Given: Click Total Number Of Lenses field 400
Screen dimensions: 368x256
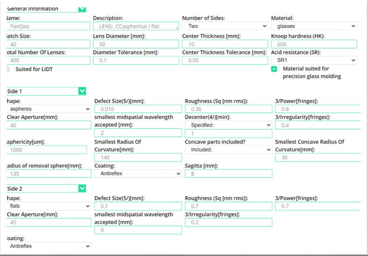Looking at the screenshot, I should [48, 60].
